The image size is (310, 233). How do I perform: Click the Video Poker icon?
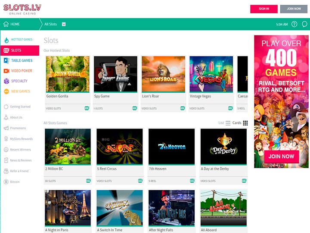coord(6,71)
